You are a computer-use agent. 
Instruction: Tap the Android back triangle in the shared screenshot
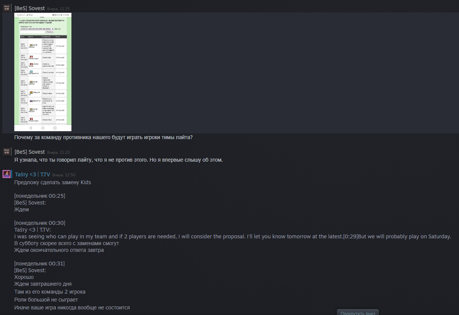pyautogui.click(x=31, y=128)
